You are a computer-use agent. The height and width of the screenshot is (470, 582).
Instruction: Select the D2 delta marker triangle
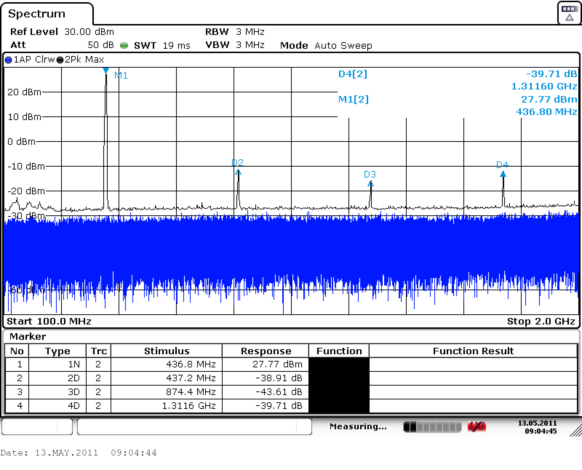238,172
